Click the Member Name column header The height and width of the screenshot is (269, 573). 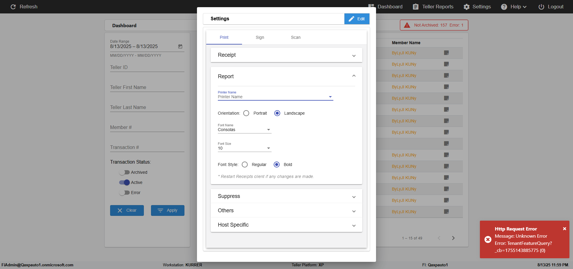tap(406, 43)
